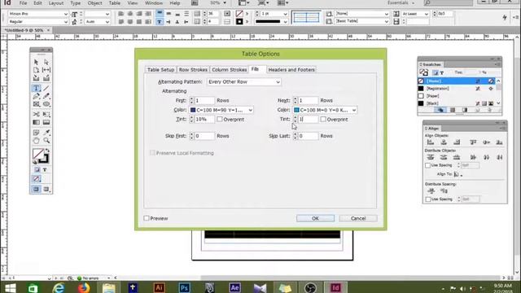Switch to Headers and Footers tab
This screenshot has height=293, width=521.
pos(291,70)
